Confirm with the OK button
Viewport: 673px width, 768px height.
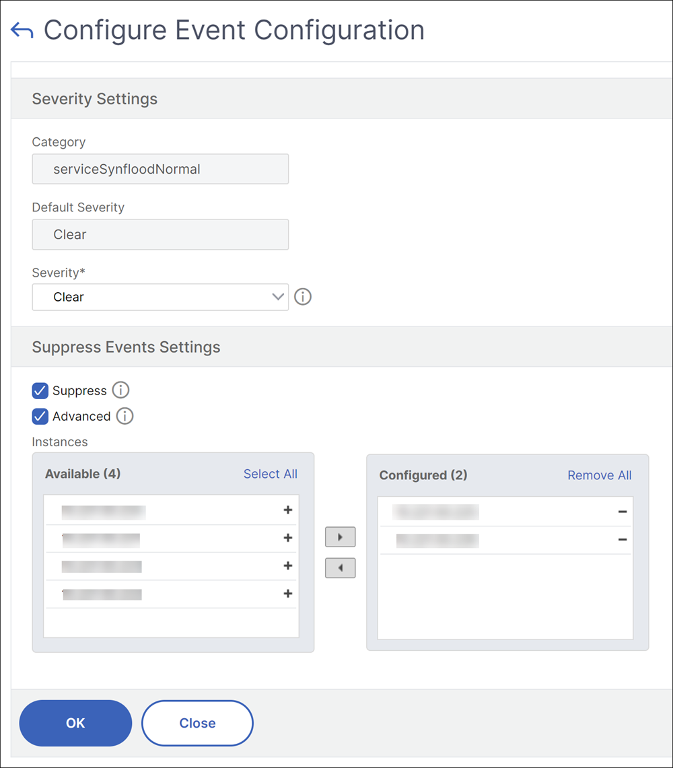pos(75,723)
